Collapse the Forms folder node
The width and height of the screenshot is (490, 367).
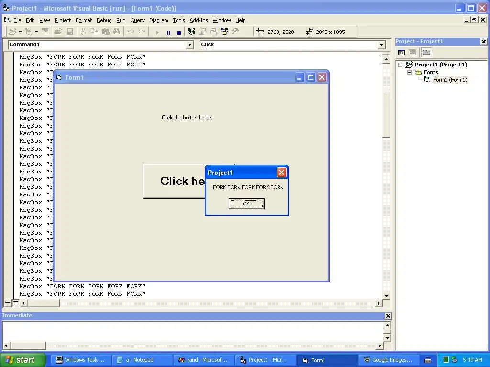pyautogui.click(x=409, y=73)
